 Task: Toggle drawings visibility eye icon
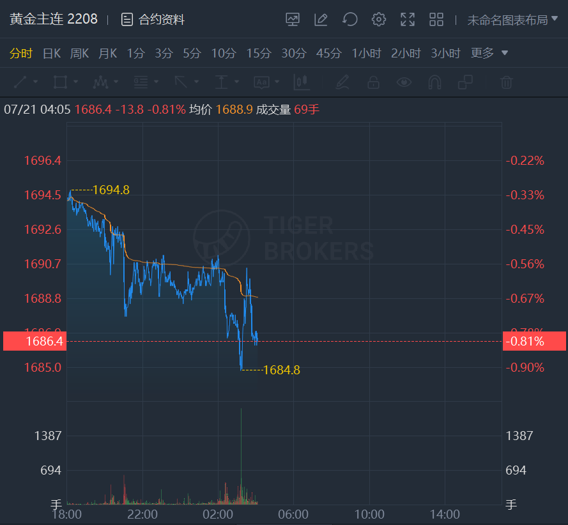(404, 82)
